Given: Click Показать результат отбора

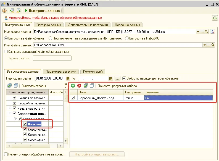Looking at the screenshot, I should coord(117,86).
